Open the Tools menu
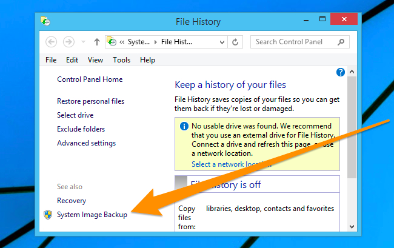 click(x=121, y=60)
